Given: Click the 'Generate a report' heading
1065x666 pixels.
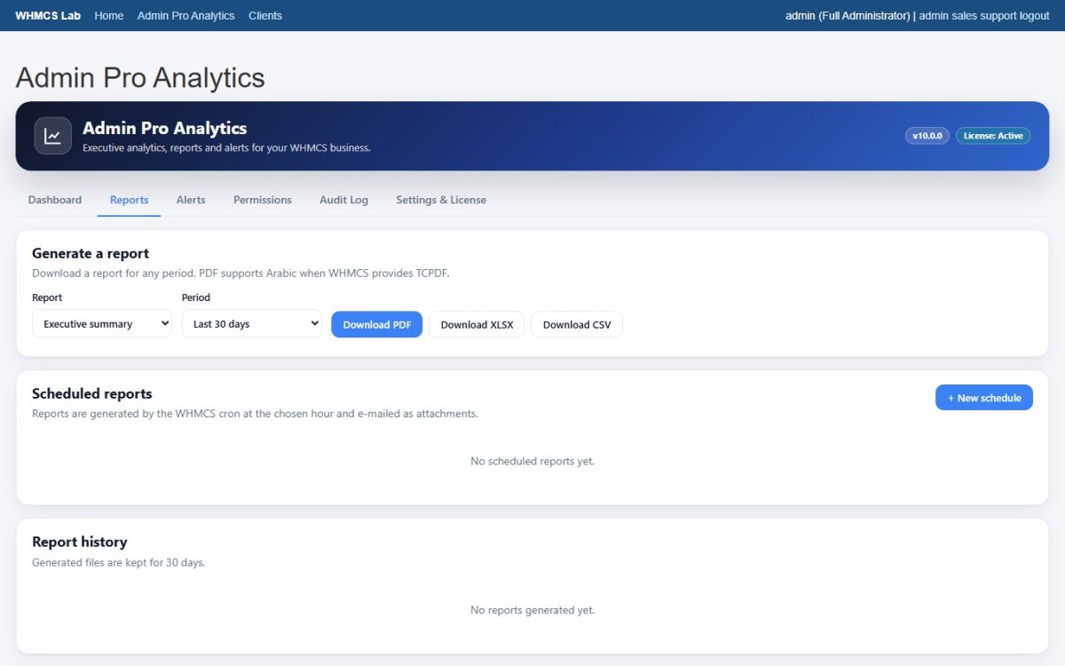Looking at the screenshot, I should (91, 253).
